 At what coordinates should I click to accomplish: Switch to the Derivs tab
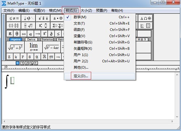tap(31, 39)
